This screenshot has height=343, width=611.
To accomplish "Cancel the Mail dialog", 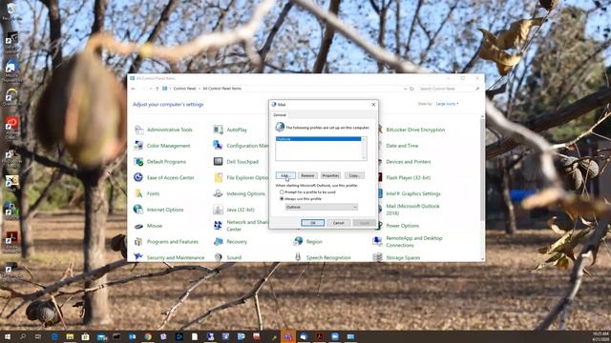I will click(338, 223).
